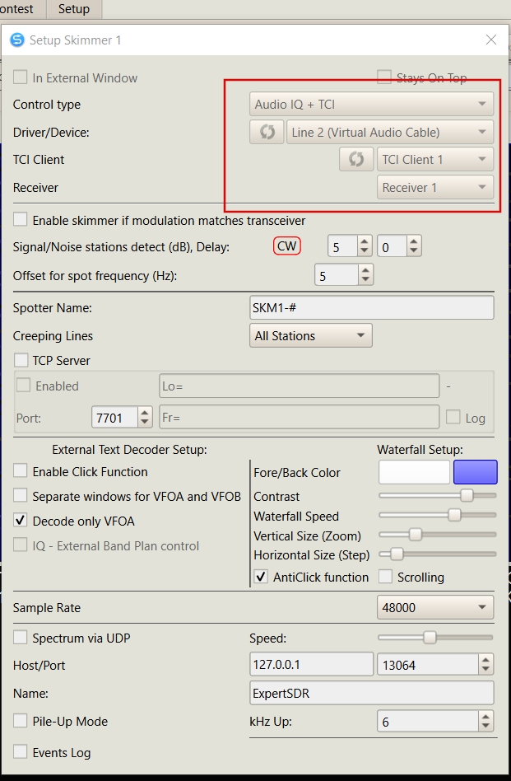This screenshot has width=511, height=781.
Task: Open the Control type dropdown
Action: (371, 105)
